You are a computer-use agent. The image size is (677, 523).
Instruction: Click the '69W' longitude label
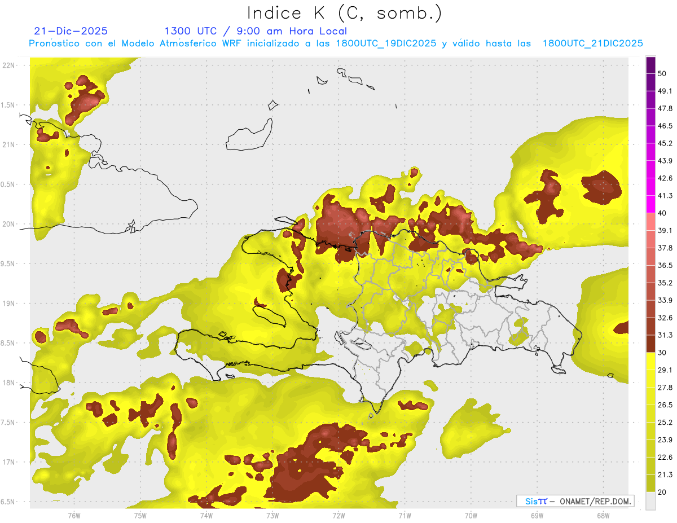(x=537, y=516)
